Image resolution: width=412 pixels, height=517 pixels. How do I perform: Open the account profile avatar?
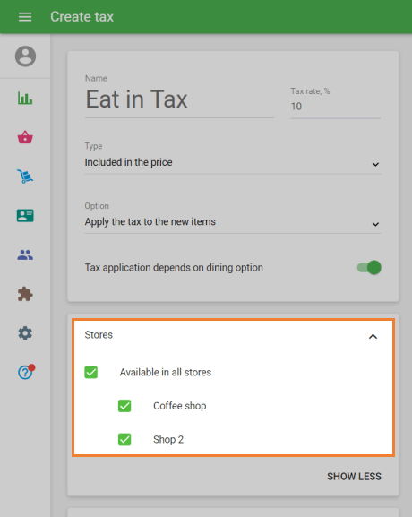[x=25, y=56]
